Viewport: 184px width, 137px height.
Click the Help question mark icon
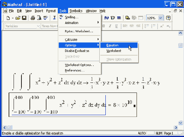[168, 18]
